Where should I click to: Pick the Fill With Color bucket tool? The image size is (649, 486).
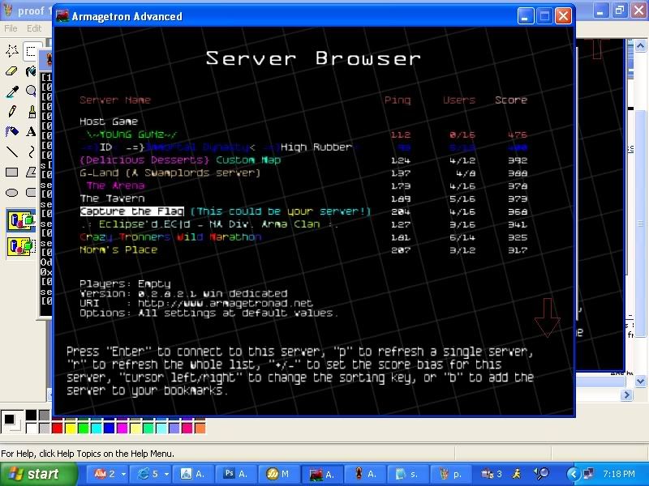[x=32, y=71]
